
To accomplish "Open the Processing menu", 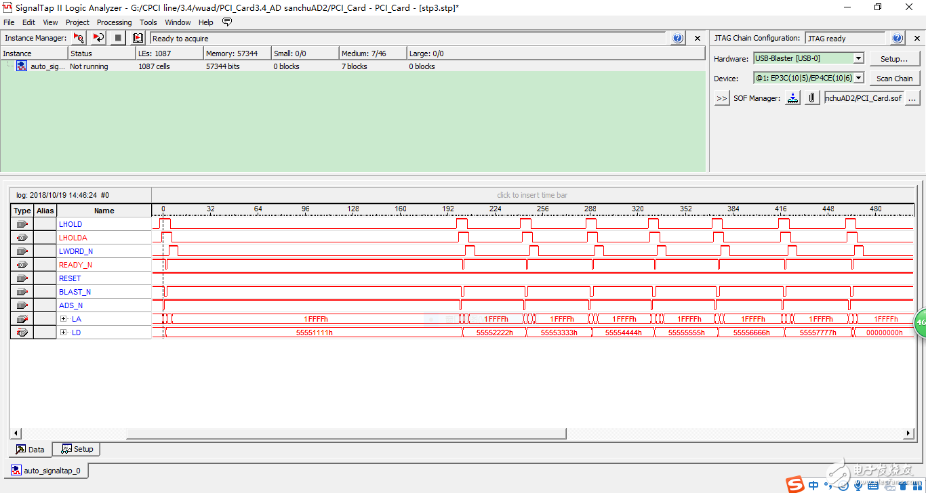I will point(115,22).
